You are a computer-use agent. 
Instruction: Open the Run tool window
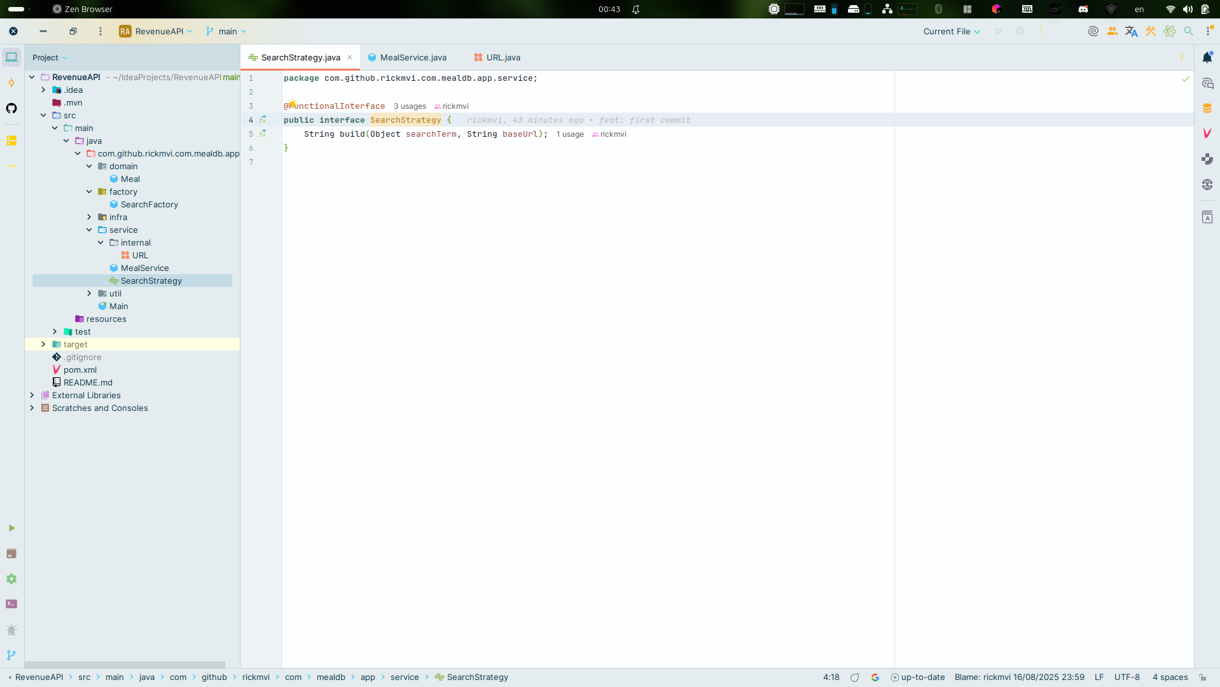pos(11,528)
